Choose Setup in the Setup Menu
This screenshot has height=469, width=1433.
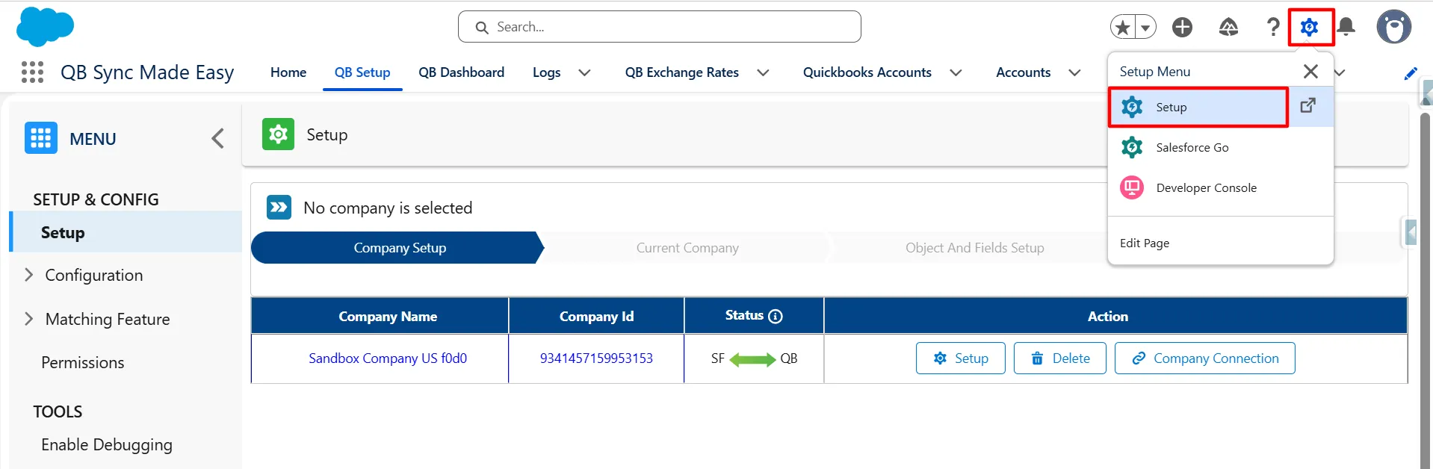(1198, 107)
